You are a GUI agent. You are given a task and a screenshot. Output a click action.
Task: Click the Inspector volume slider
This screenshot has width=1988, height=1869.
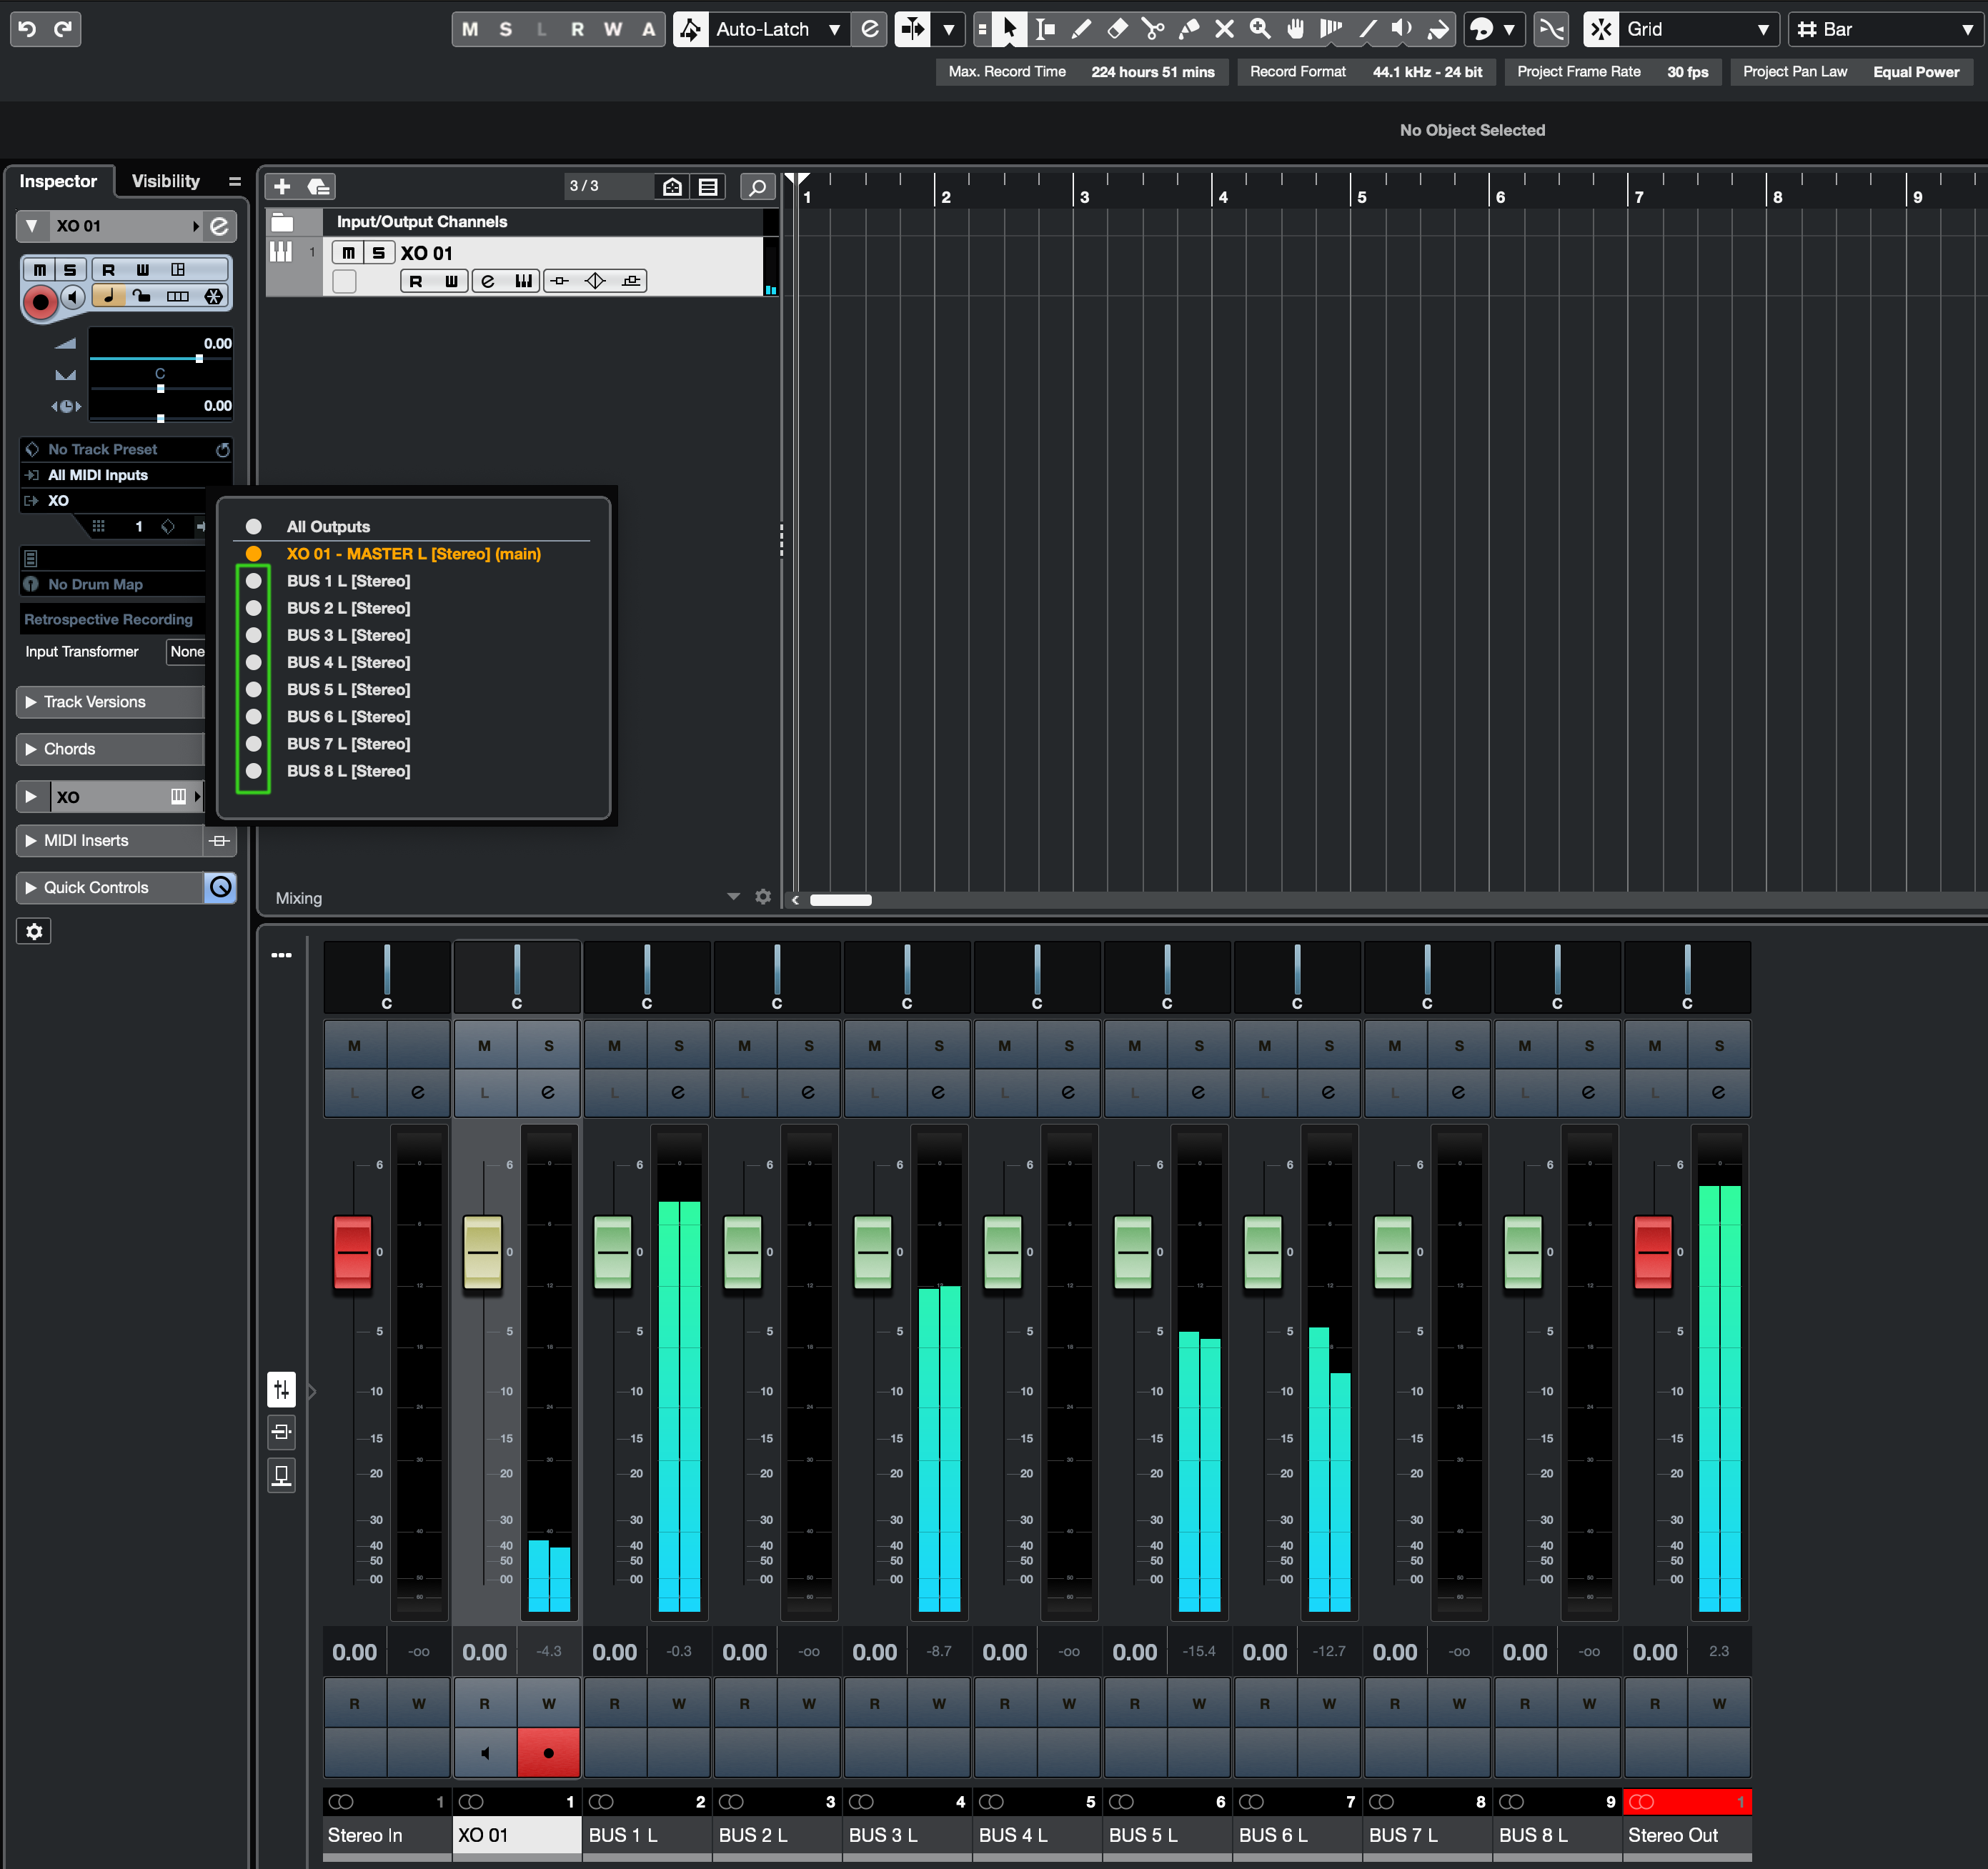click(x=160, y=357)
